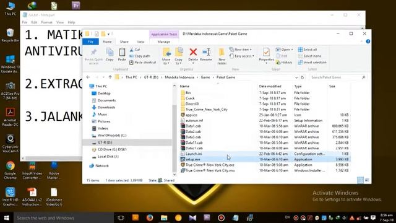Open Recycle Bin on the desktop

pyautogui.click(x=10, y=35)
